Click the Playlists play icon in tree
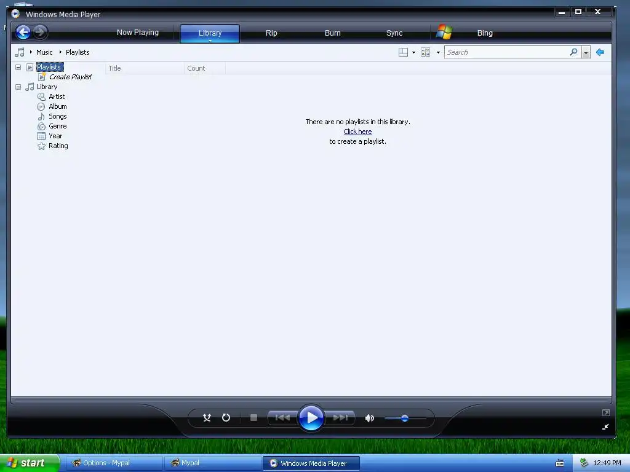Image resolution: width=630 pixels, height=472 pixels. [30, 67]
